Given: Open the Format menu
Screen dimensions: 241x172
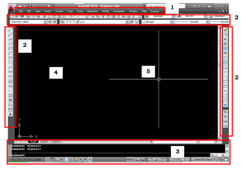Looking at the screenshot, I should tap(59, 11).
